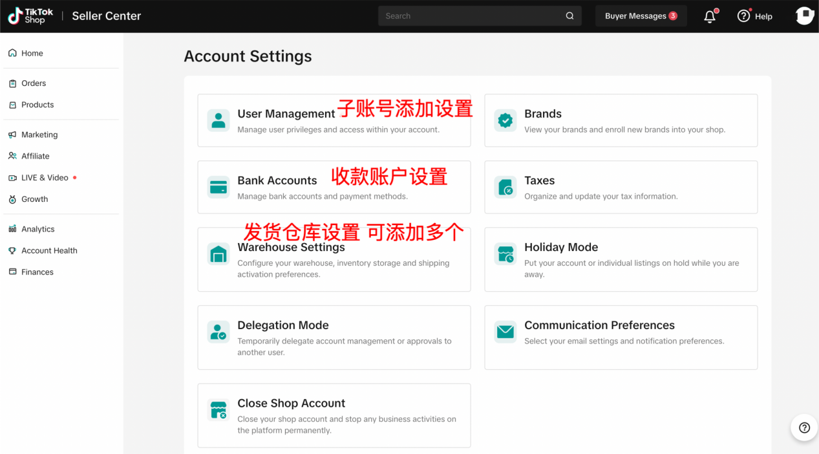Open the Buyer Messages button

[x=641, y=16]
